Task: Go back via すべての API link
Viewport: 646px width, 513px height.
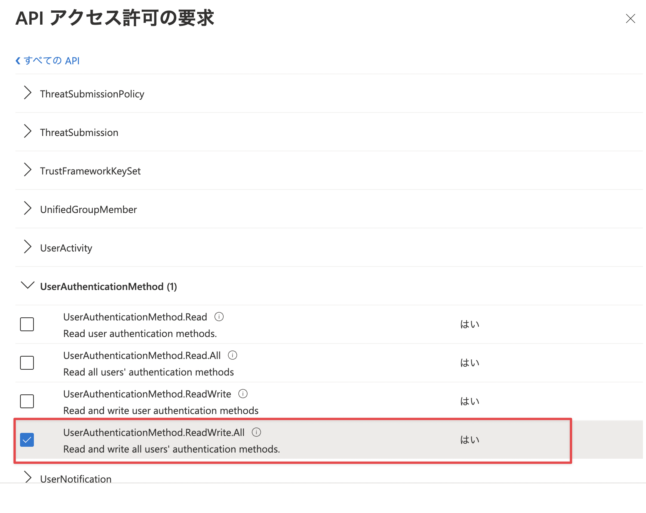Action: click(x=52, y=61)
